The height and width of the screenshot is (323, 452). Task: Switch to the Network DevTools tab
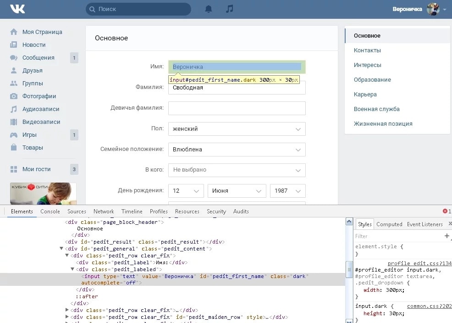point(104,212)
